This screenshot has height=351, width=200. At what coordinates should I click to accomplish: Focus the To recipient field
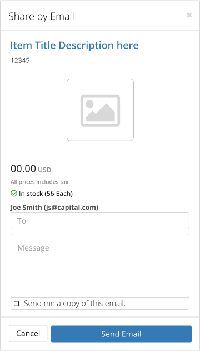point(100,221)
